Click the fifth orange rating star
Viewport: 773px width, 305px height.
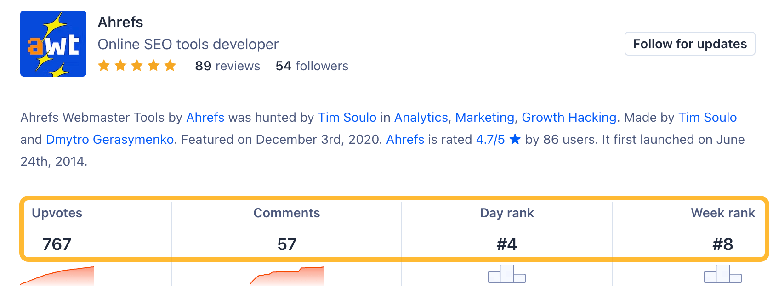(x=170, y=66)
